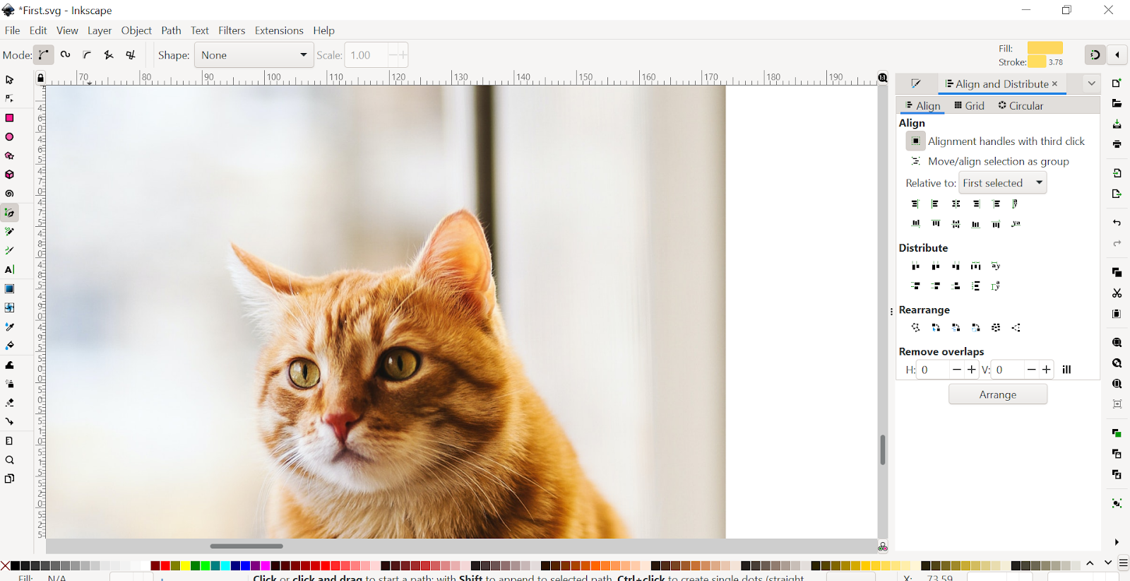Enable paraxial line segments mode
The width and height of the screenshot is (1130, 581).
point(131,54)
